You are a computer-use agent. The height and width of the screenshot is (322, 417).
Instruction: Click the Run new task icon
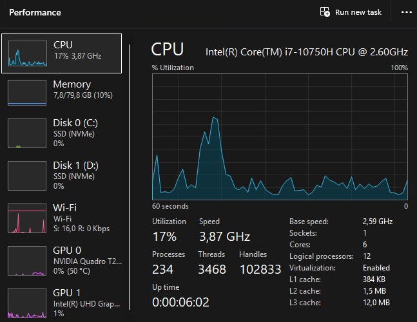click(325, 12)
